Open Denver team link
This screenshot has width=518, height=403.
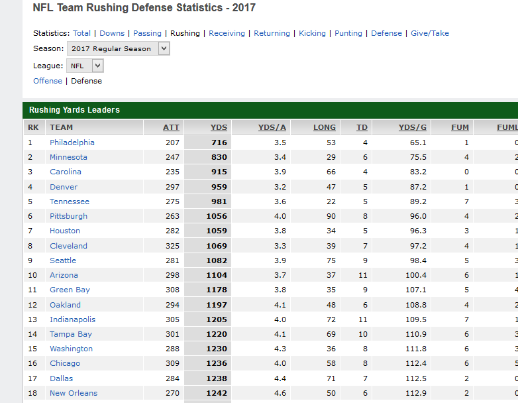[x=64, y=187]
